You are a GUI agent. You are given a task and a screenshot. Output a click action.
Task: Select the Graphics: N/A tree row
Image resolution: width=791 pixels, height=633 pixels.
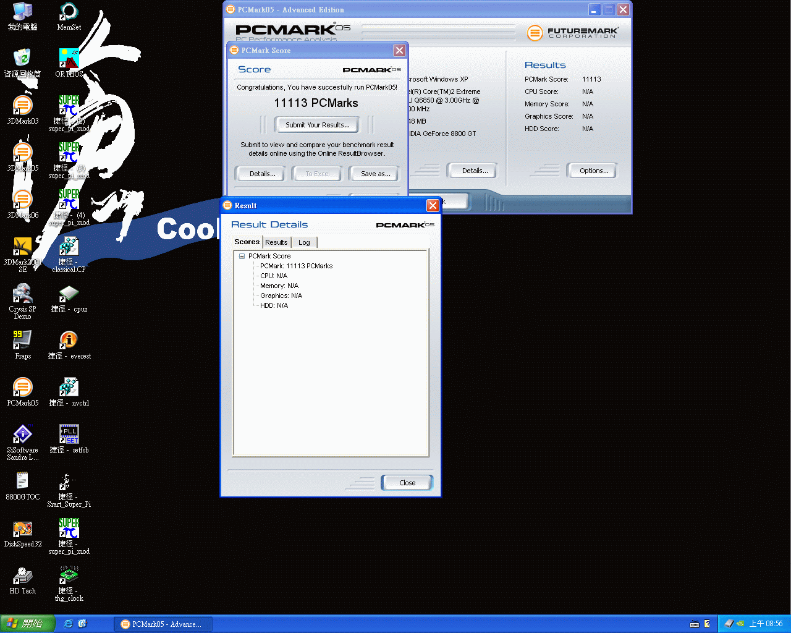[281, 295]
